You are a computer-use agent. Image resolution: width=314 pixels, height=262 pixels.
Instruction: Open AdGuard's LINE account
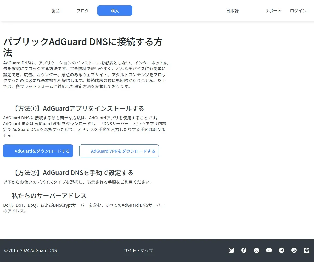(x=307, y=250)
